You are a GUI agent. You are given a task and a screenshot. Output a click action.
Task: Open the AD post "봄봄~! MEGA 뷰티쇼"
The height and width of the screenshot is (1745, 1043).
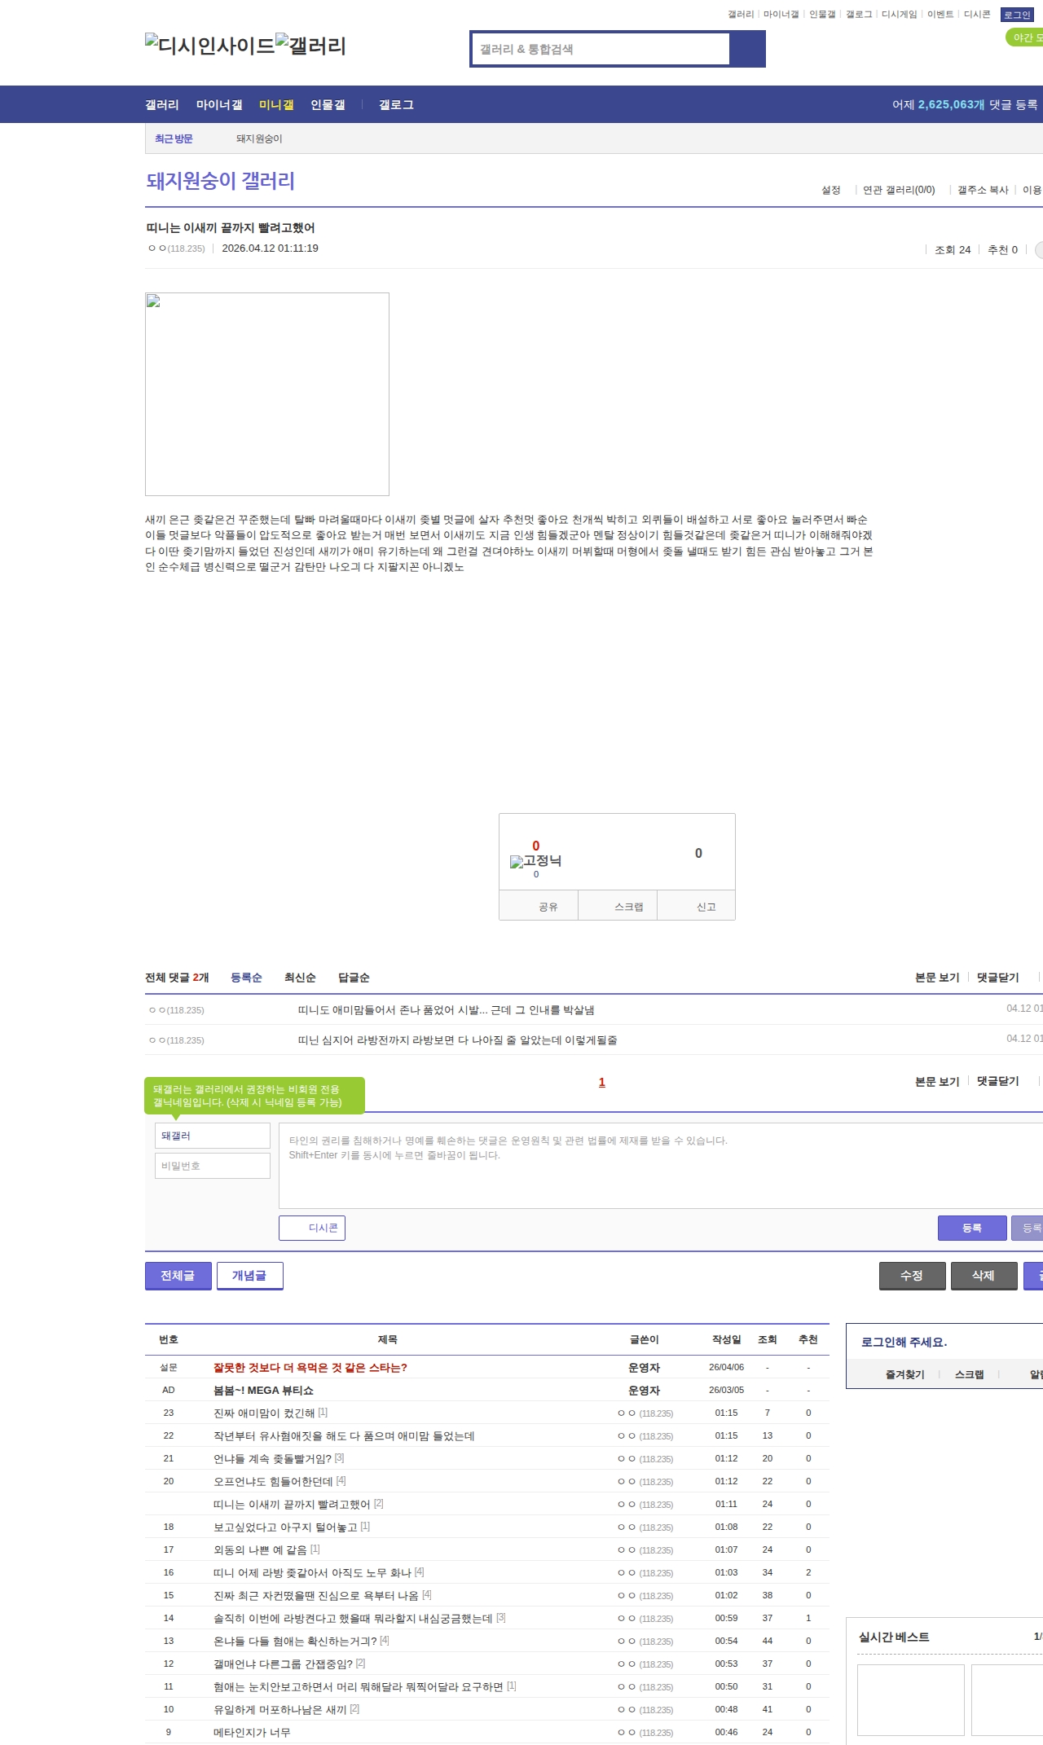coord(263,1391)
